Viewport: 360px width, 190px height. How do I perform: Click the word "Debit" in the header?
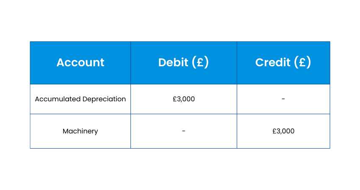point(173,62)
